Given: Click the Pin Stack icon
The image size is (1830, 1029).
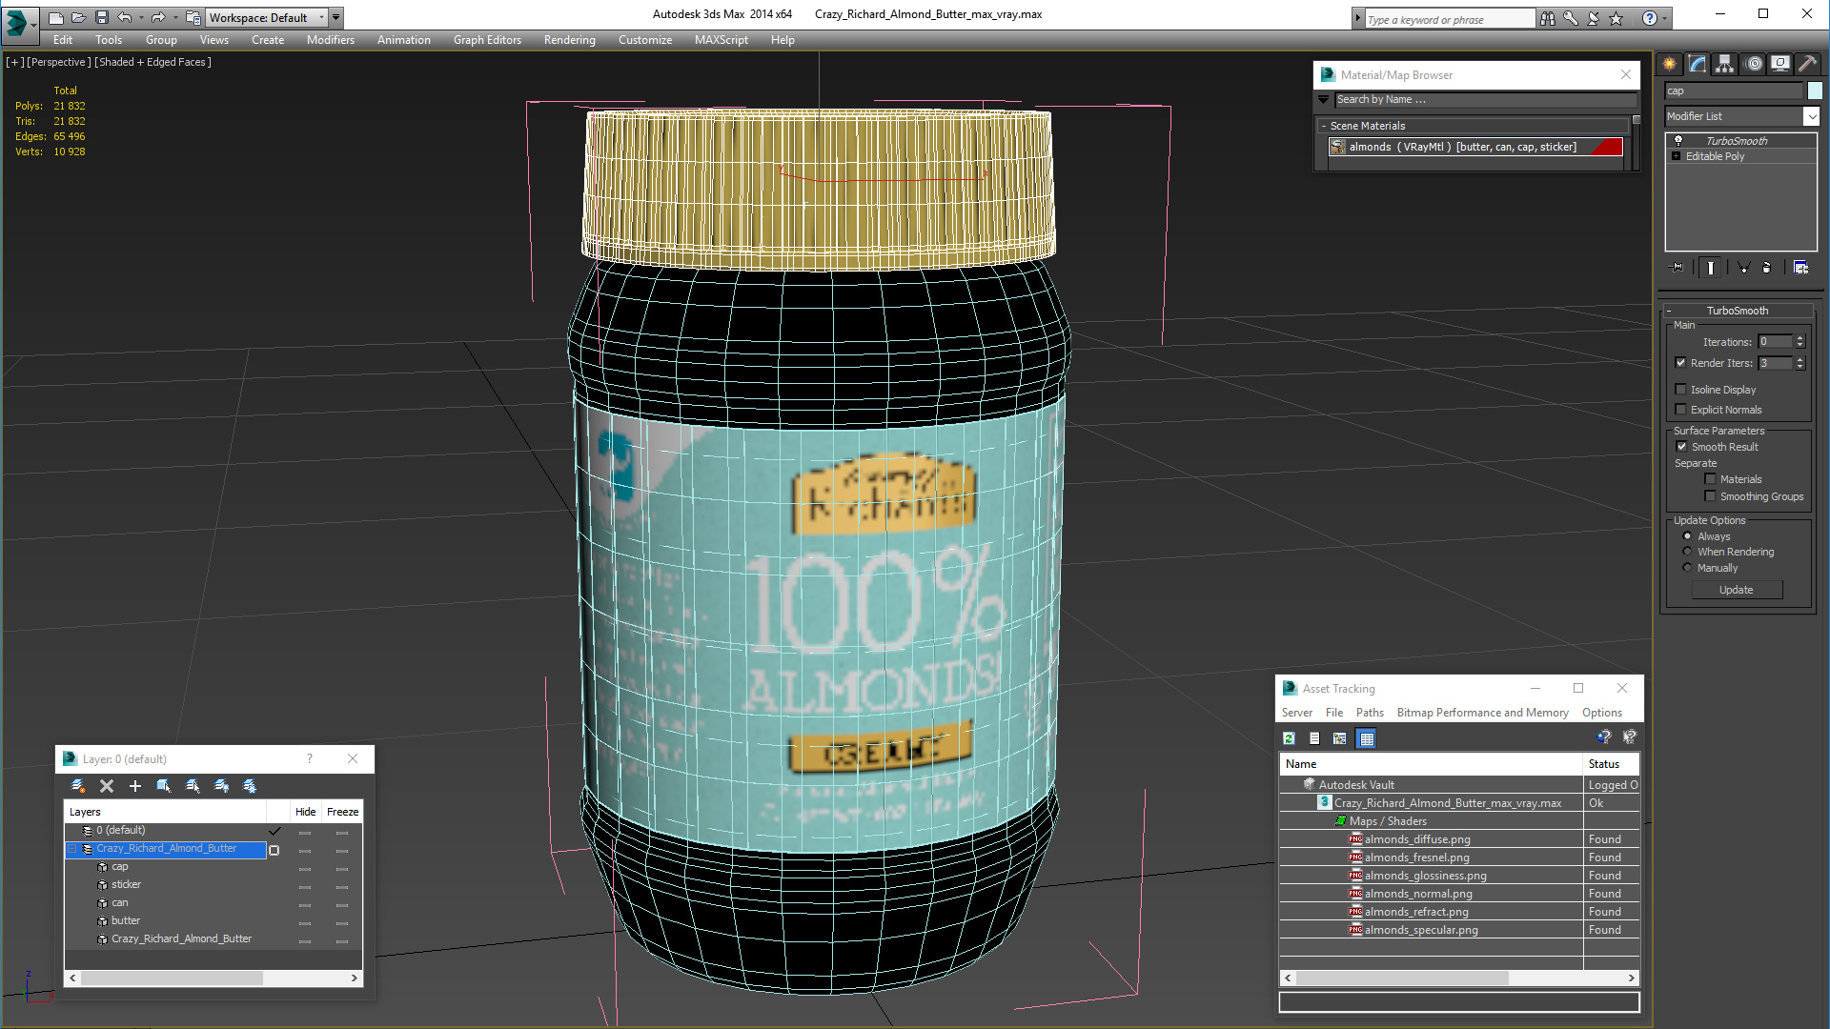Looking at the screenshot, I should [1677, 268].
